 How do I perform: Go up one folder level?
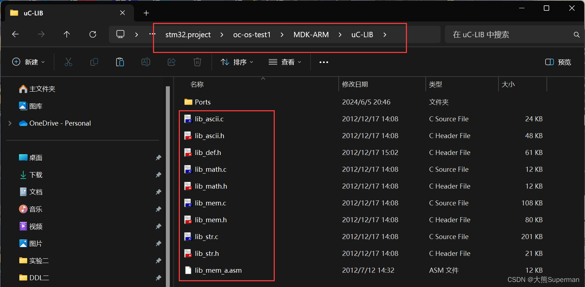(x=67, y=34)
